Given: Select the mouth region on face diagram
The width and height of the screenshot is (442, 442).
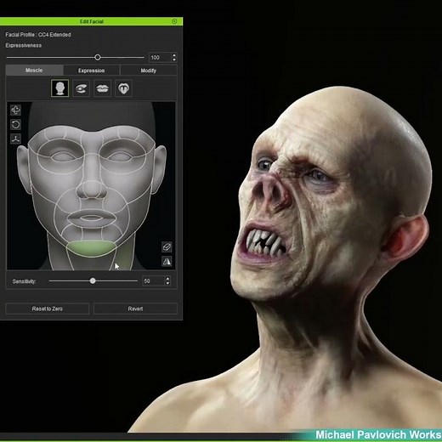Looking at the screenshot, I should coord(92,218).
